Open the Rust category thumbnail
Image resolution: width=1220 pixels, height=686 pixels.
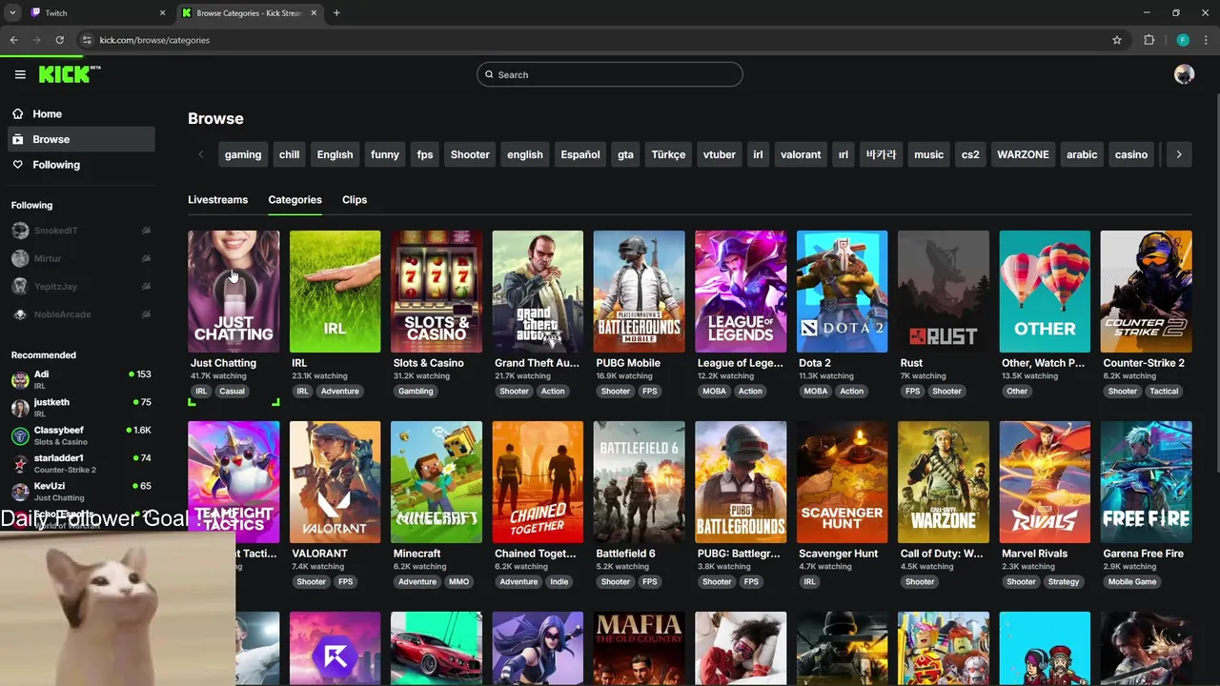click(x=944, y=292)
